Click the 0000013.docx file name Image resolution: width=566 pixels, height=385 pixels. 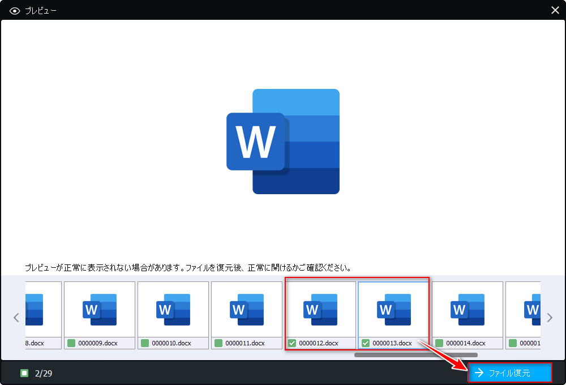click(x=392, y=343)
